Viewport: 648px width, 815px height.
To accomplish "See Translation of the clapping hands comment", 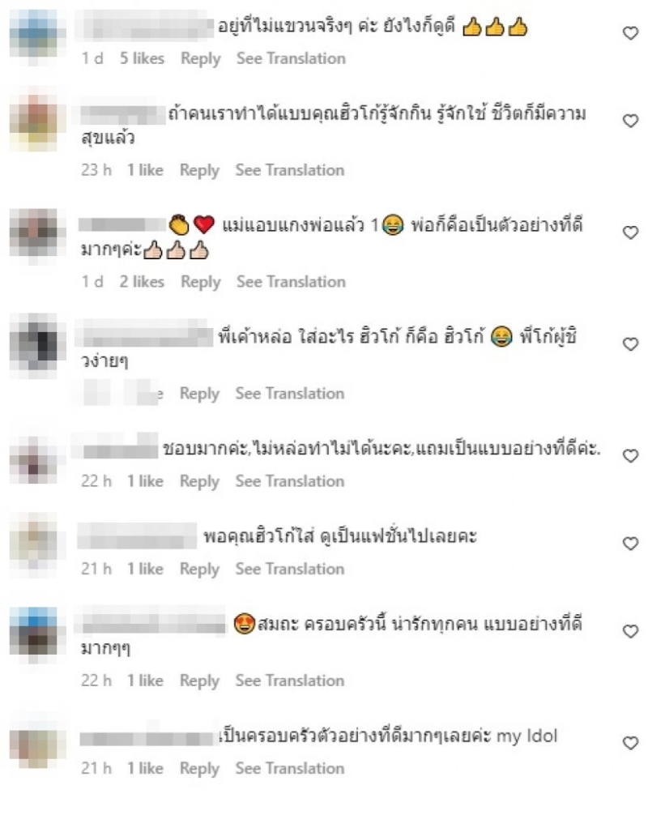I will tap(291, 282).
